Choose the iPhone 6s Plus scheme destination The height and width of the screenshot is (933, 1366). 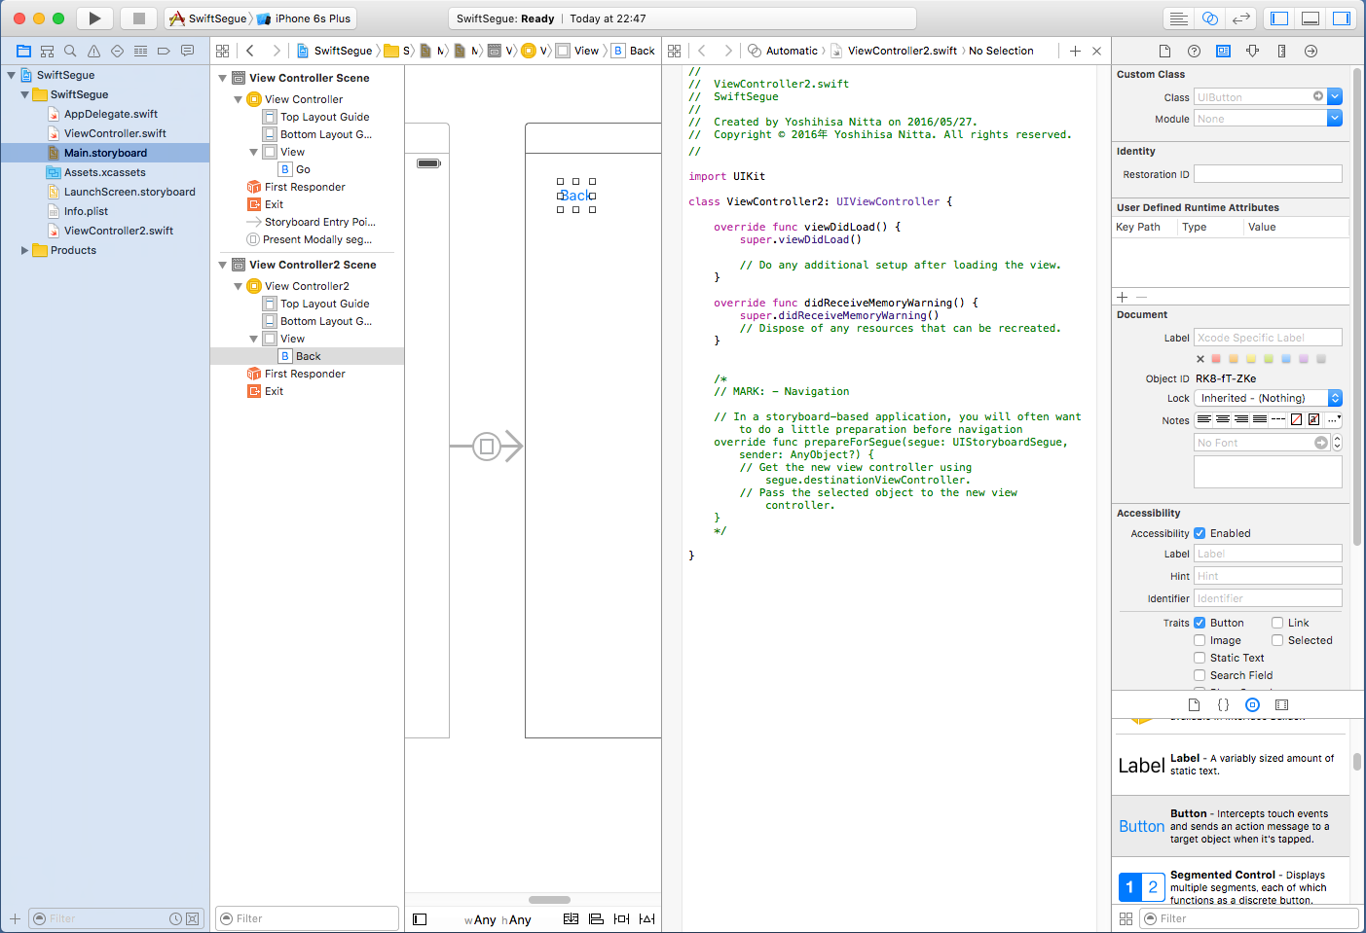tap(312, 18)
